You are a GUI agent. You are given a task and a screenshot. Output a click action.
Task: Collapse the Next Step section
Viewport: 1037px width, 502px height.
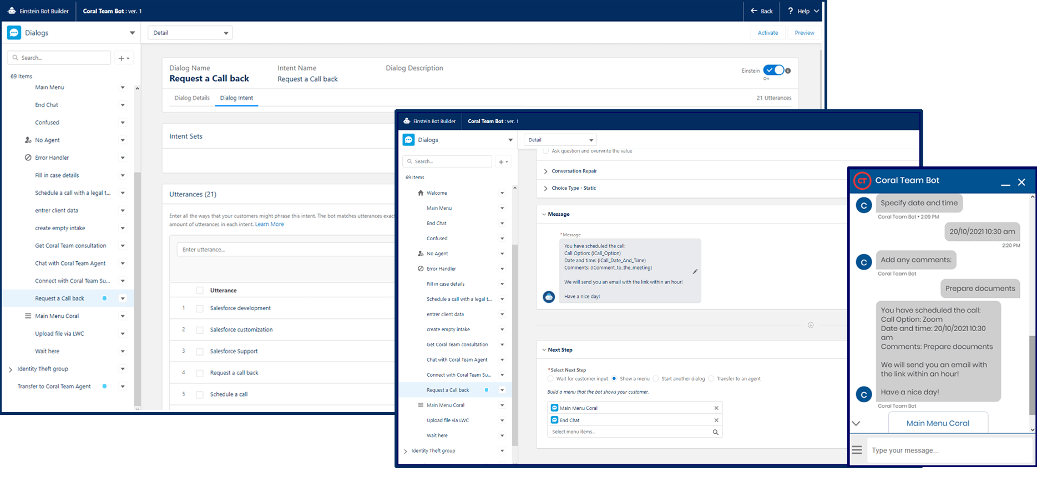[544, 350]
